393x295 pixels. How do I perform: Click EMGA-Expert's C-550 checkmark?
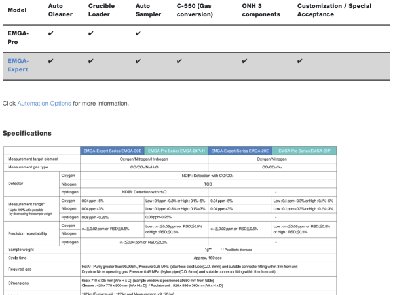pyautogui.click(x=179, y=61)
